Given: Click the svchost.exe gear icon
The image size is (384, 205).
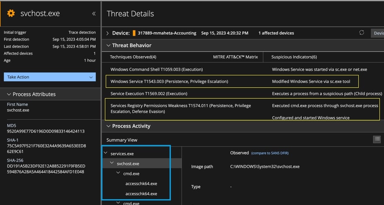Looking at the screenshot, I should point(11,14).
